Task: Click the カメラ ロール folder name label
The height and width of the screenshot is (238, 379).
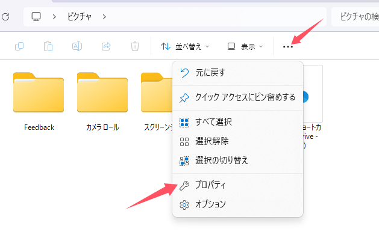Action: (102, 127)
